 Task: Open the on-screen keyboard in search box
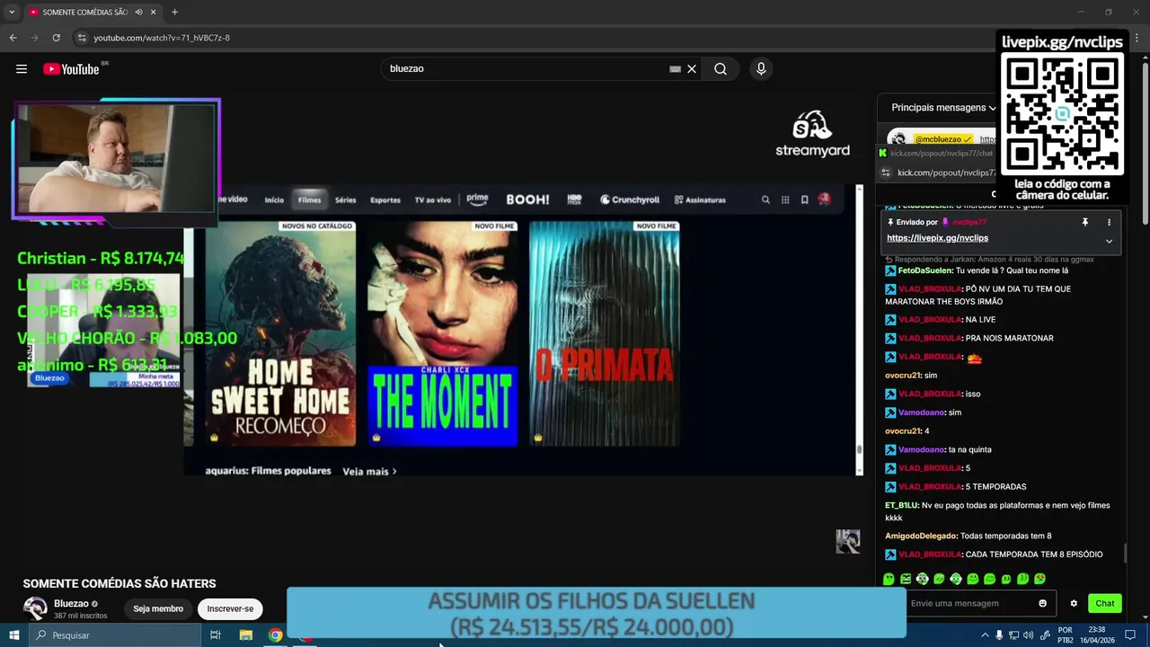pos(675,69)
